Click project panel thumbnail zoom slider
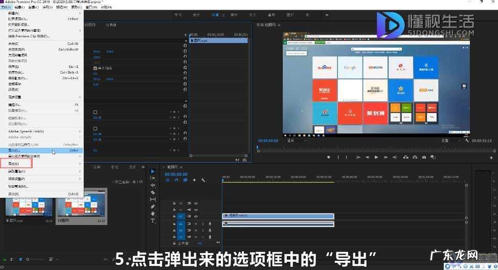 tap(35, 260)
